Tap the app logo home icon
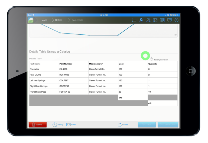The image size is (208, 143). (31, 20)
